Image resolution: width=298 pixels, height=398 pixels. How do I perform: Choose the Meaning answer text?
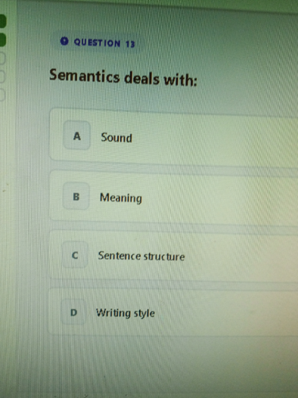tap(121, 198)
